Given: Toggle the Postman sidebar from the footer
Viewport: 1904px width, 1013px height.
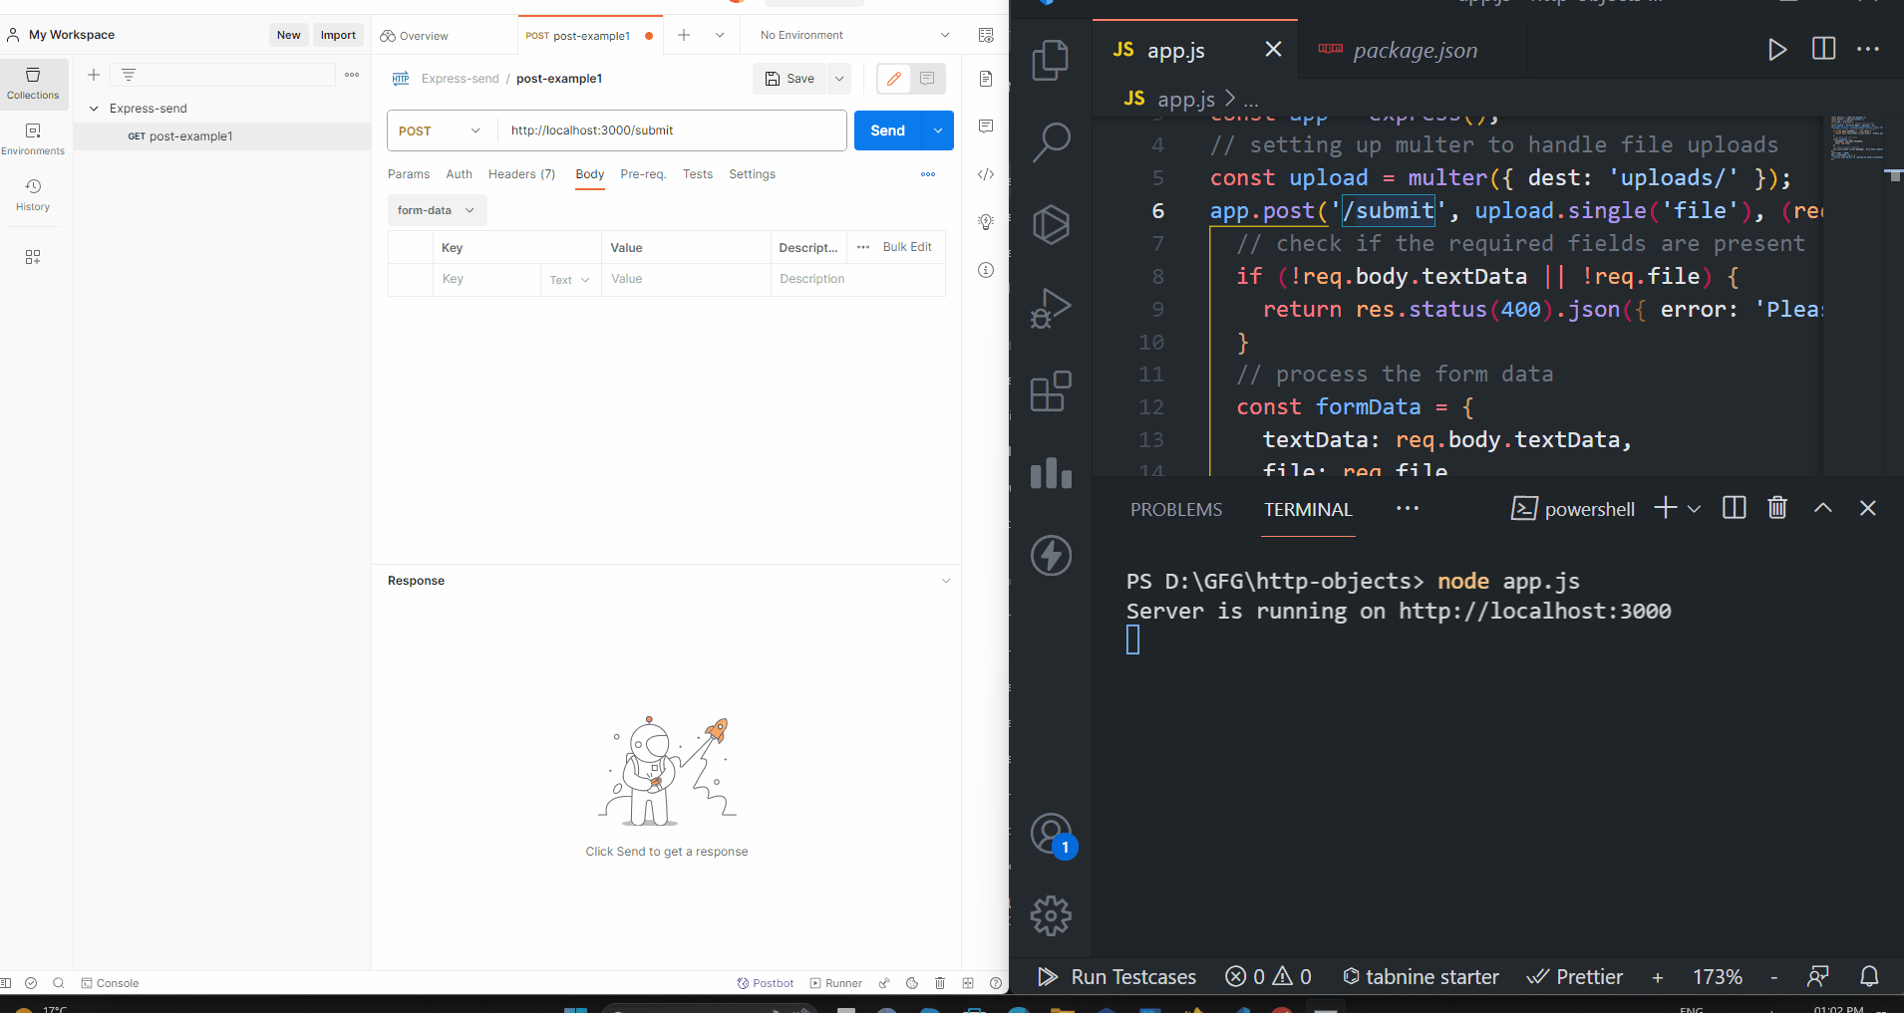Looking at the screenshot, I should 6,983.
